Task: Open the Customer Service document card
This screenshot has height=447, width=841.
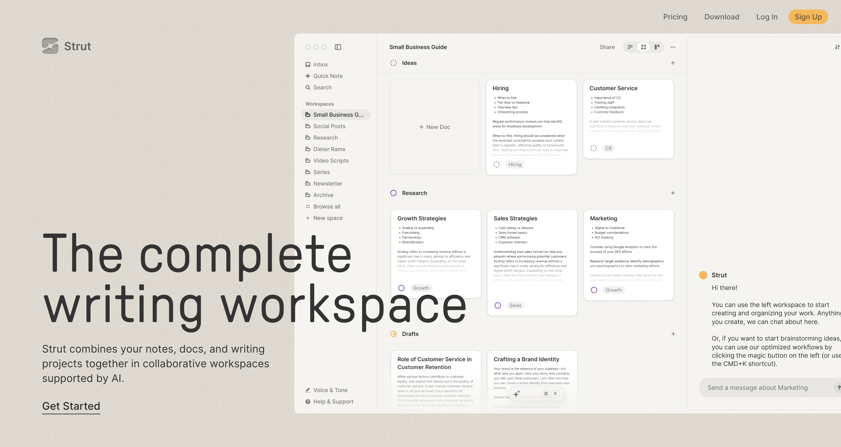Action: coord(628,119)
